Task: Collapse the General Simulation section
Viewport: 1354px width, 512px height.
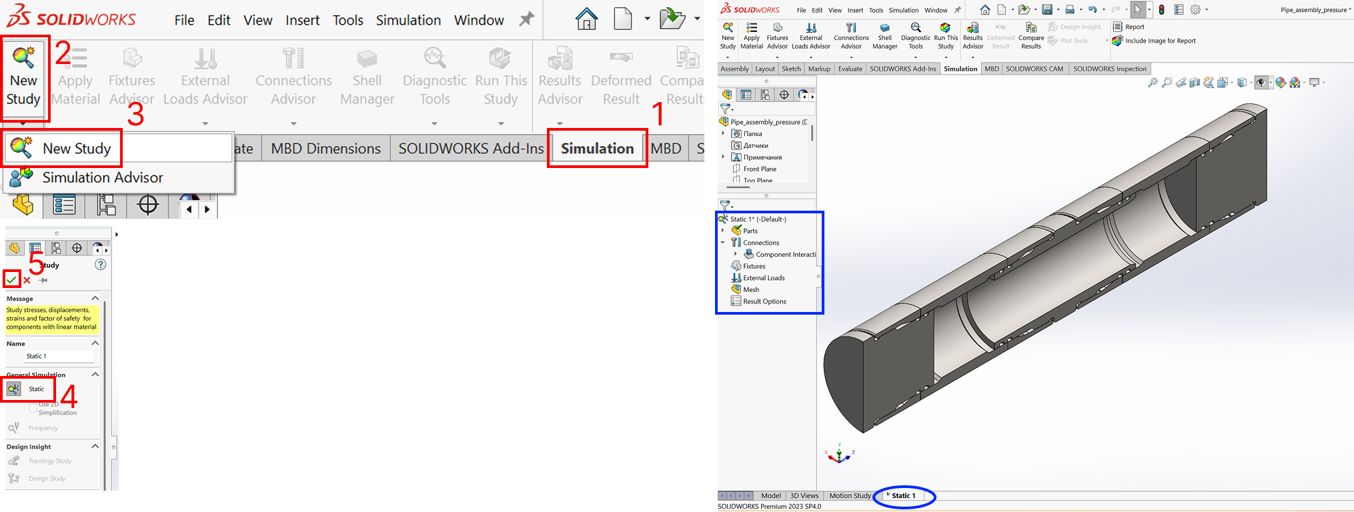Action: coord(95,374)
